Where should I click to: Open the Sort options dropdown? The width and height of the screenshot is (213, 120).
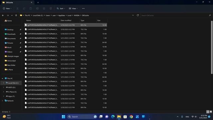click(x=61, y=8)
